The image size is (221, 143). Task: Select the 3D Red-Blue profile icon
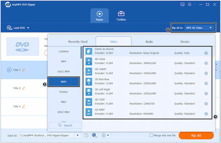(89, 81)
